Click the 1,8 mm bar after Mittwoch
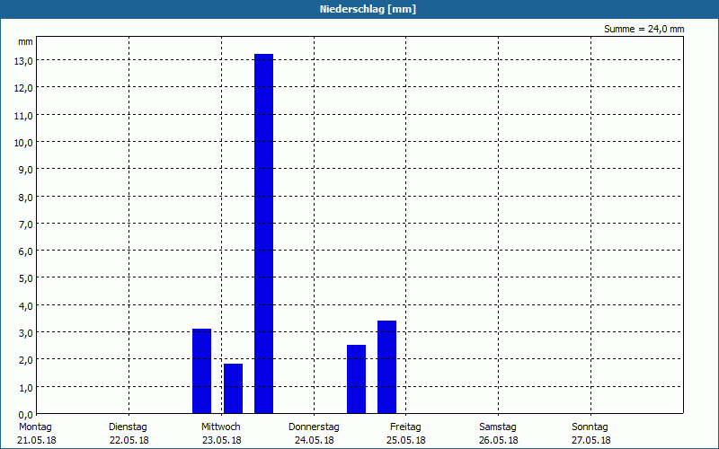This screenshot has height=449, width=719. point(233,389)
